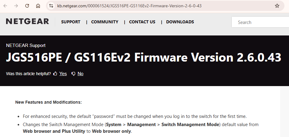Click the thumbs down icon
The height and width of the screenshot is (137, 289).
tap(73, 74)
